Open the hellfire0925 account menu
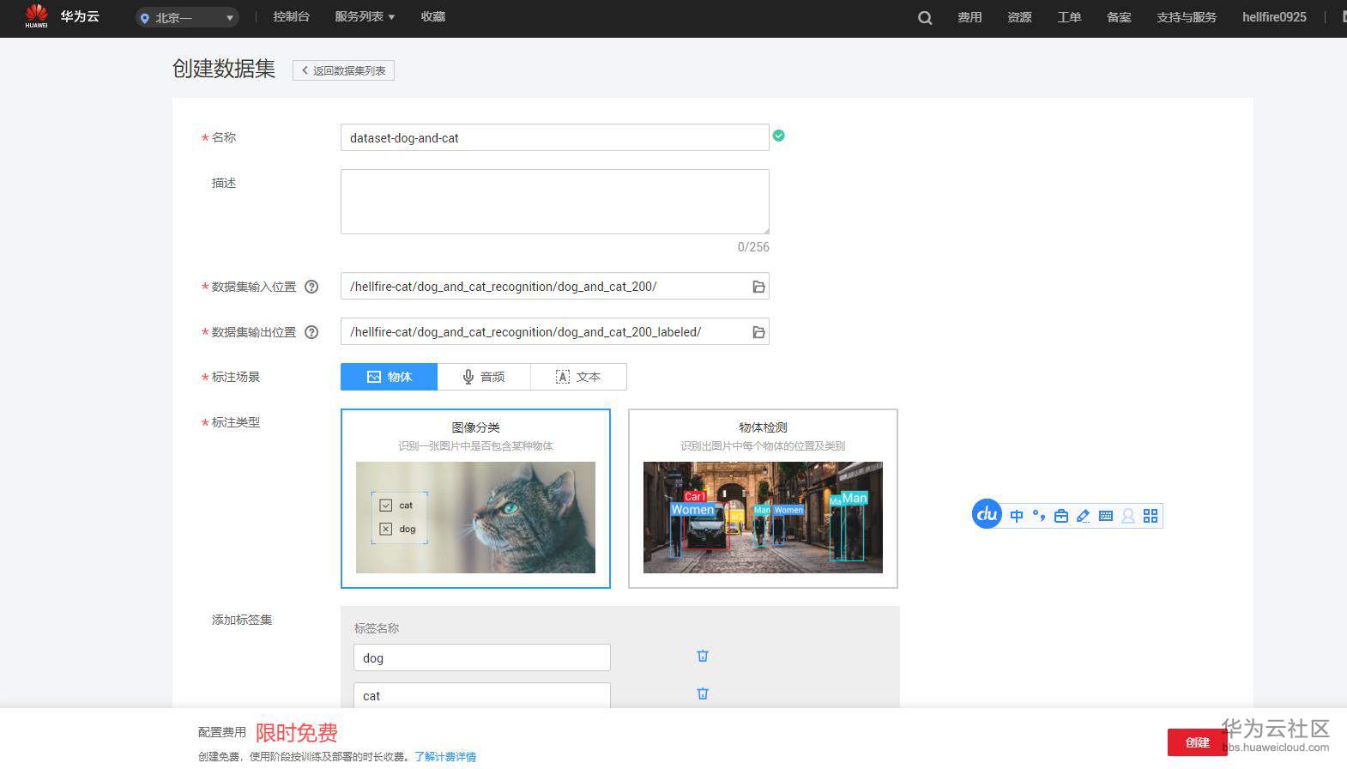The image size is (1347, 769). tap(1274, 17)
